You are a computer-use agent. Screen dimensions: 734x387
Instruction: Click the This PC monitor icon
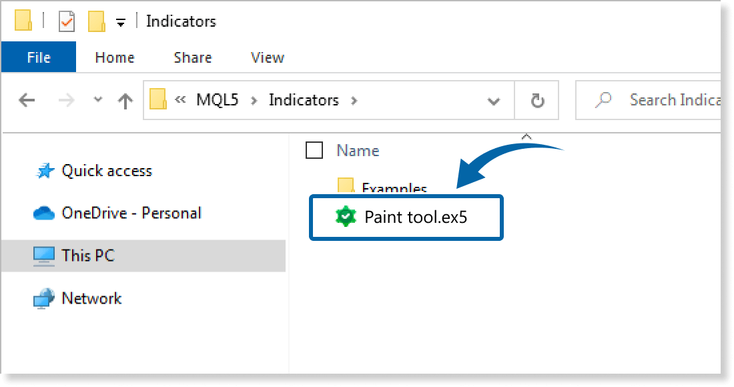click(44, 256)
